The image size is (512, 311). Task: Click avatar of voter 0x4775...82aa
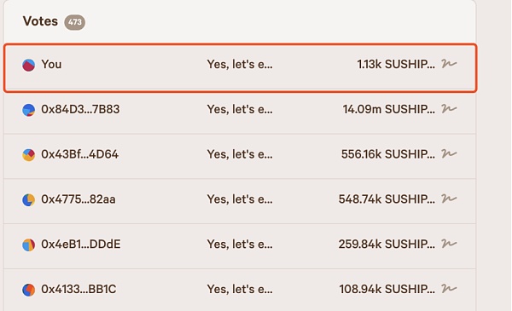[28, 200]
